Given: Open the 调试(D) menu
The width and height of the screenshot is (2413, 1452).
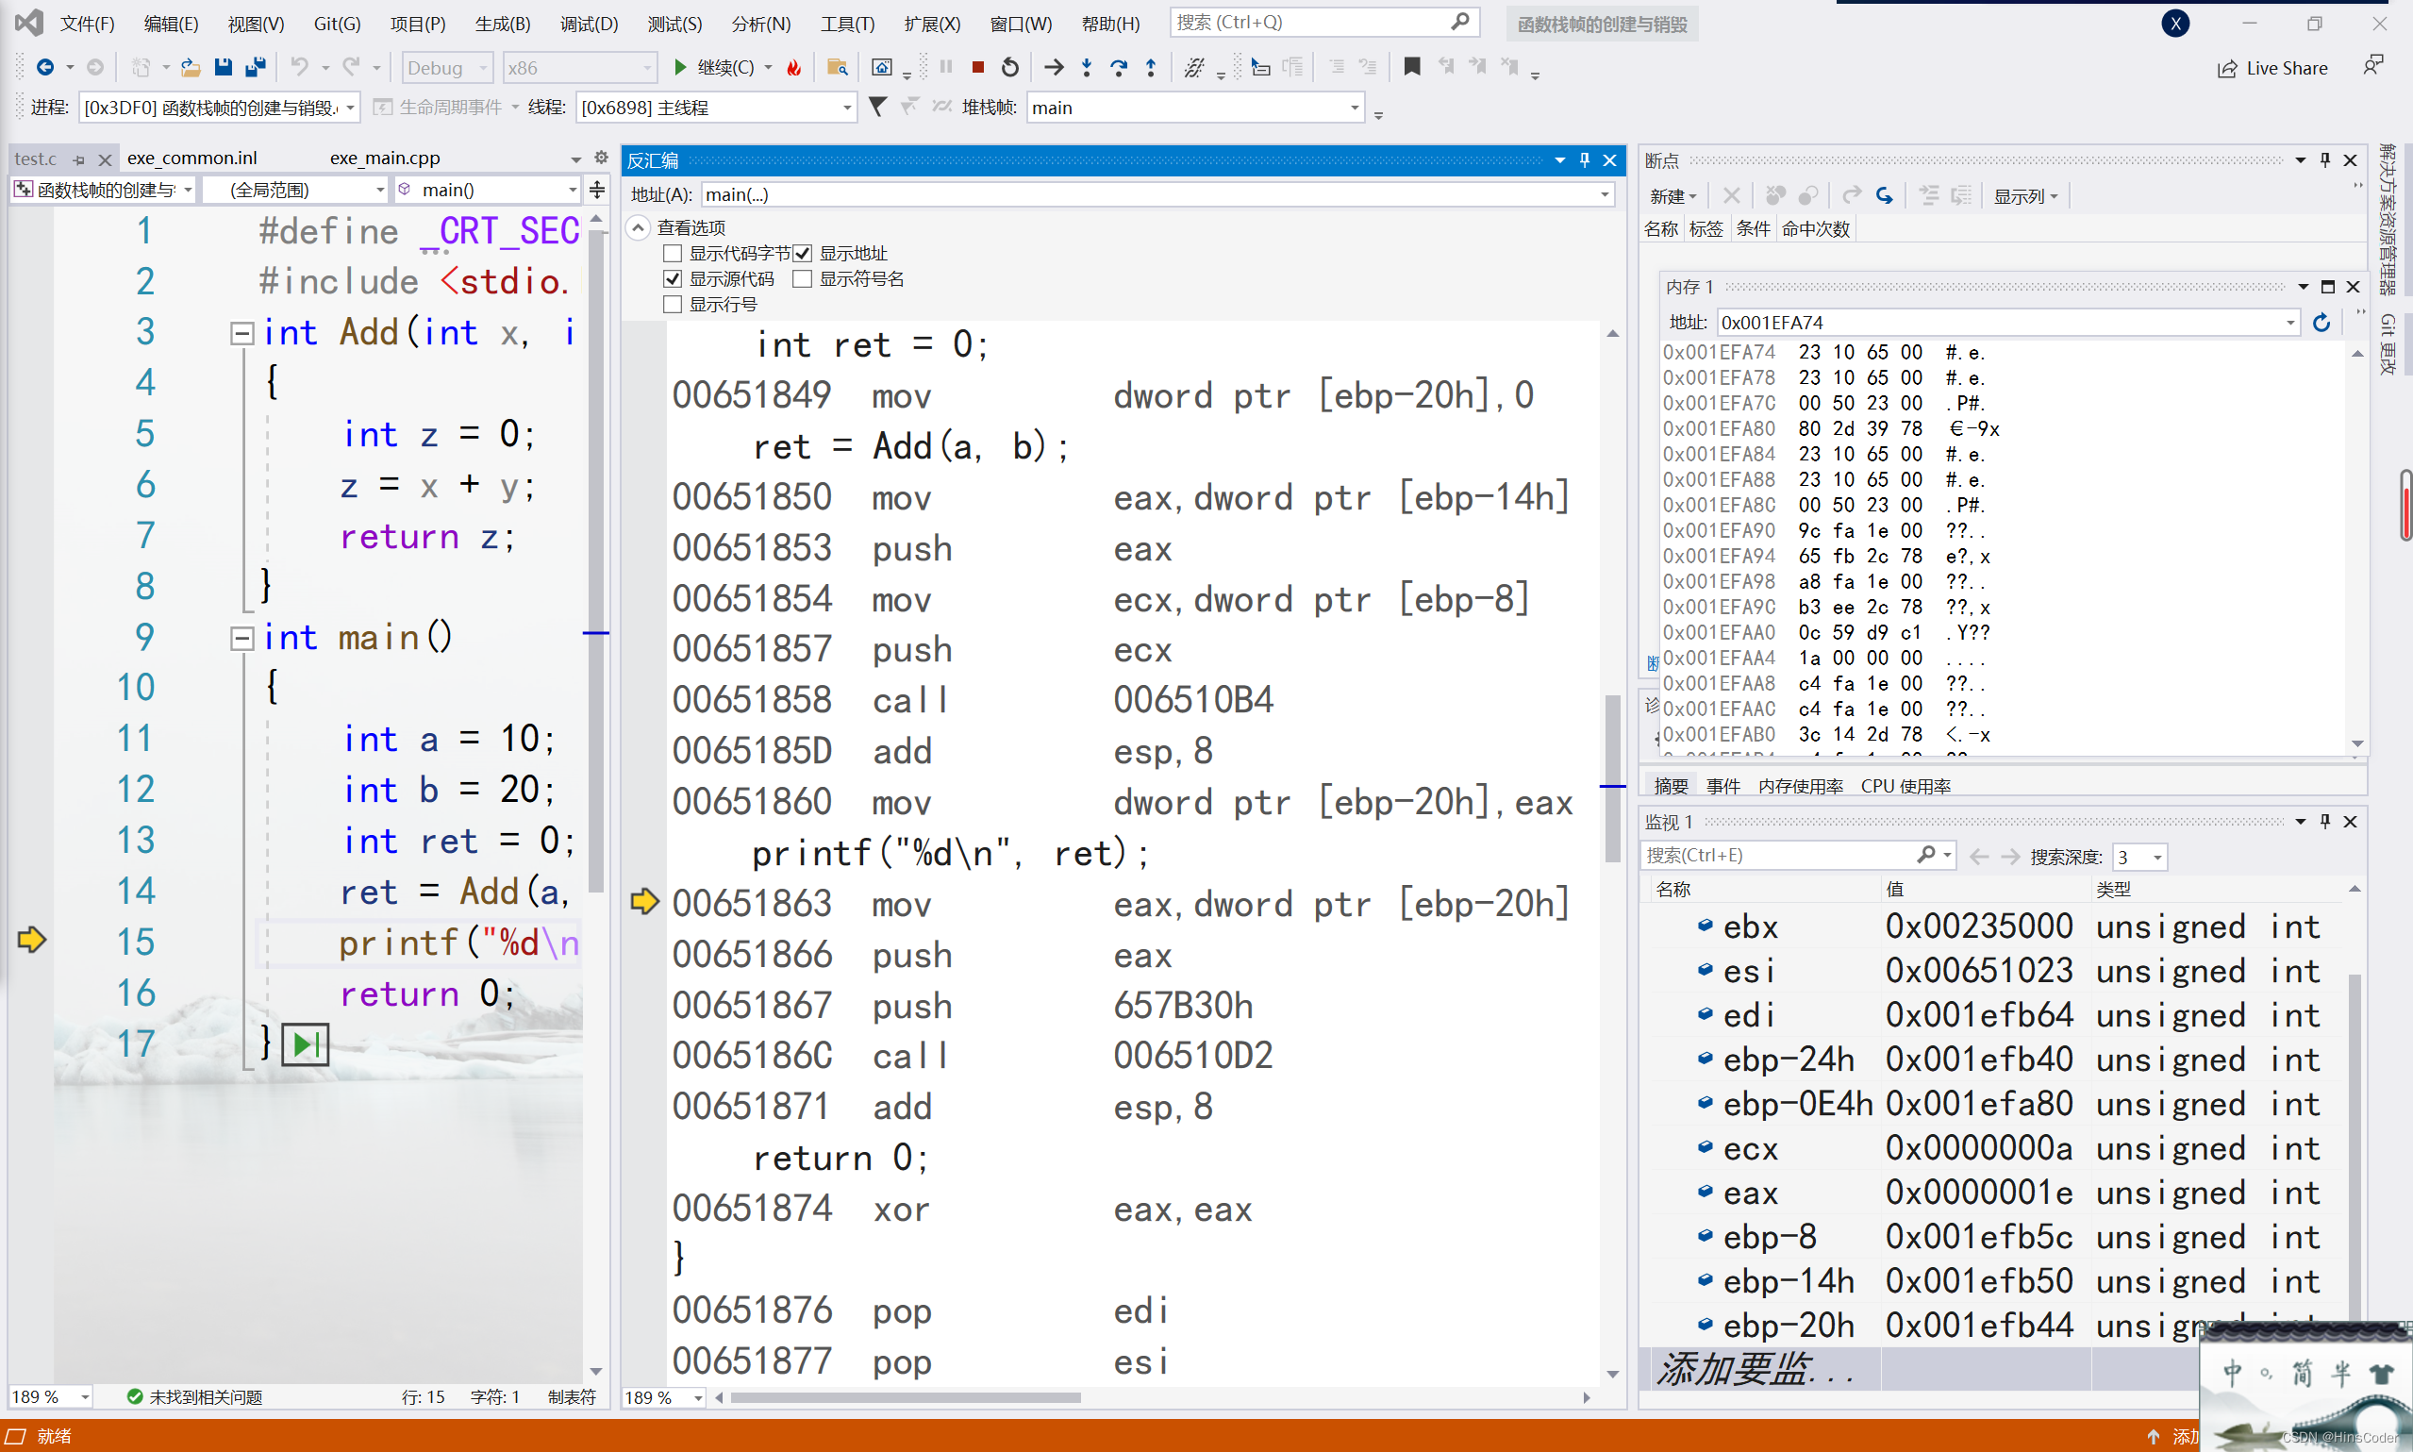Looking at the screenshot, I should [x=588, y=24].
